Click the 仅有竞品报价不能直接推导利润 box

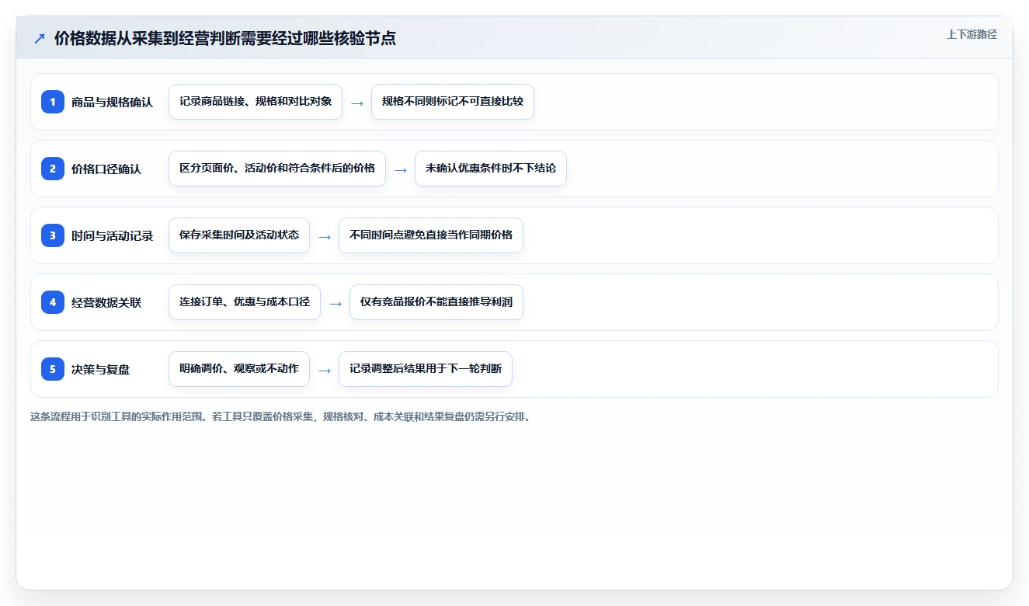(436, 302)
